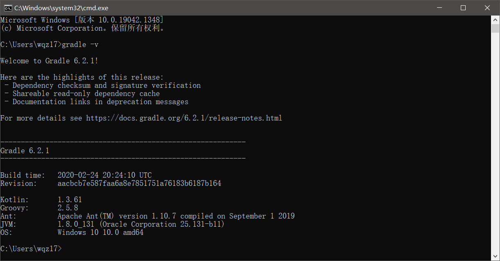
Task: Click the OS value Windows 10 10.0 amd64
Action: [x=101, y=232]
